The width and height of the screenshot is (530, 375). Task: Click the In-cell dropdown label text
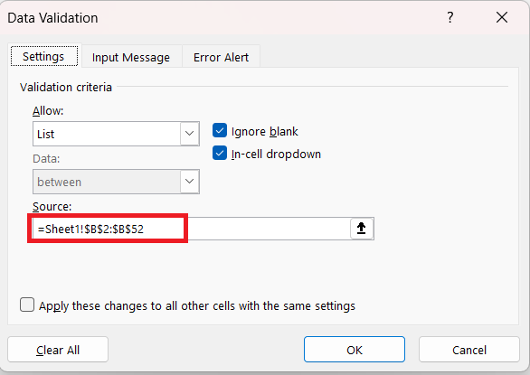point(276,154)
